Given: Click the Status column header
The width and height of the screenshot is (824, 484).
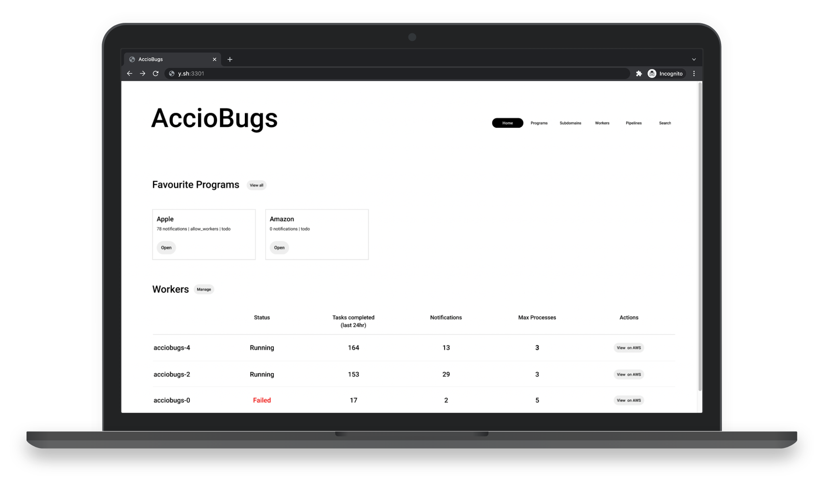Looking at the screenshot, I should click(x=262, y=317).
